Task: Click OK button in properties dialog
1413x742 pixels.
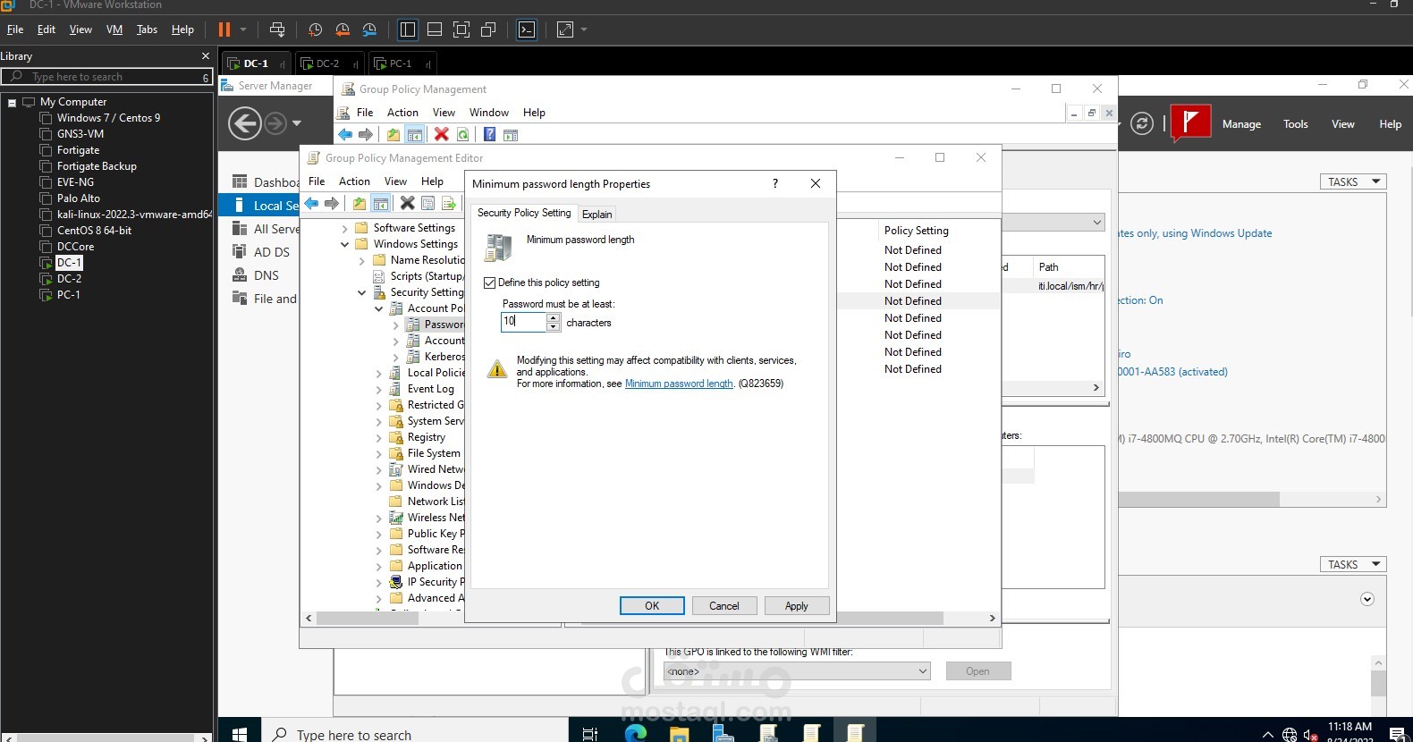Action: [652, 605]
